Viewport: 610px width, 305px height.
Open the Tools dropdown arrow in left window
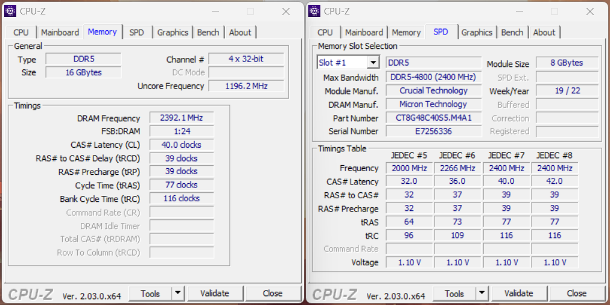pyautogui.click(x=178, y=294)
